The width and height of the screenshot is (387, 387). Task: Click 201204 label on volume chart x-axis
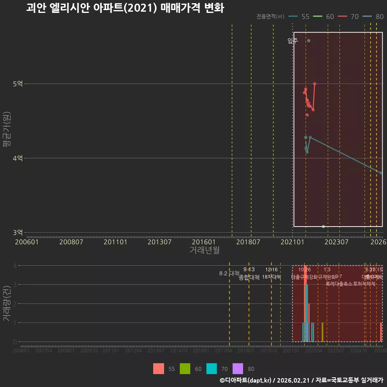point(133,350)
